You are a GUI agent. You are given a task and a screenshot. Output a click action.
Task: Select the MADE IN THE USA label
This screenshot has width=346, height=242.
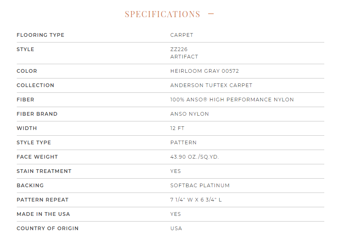43,214
